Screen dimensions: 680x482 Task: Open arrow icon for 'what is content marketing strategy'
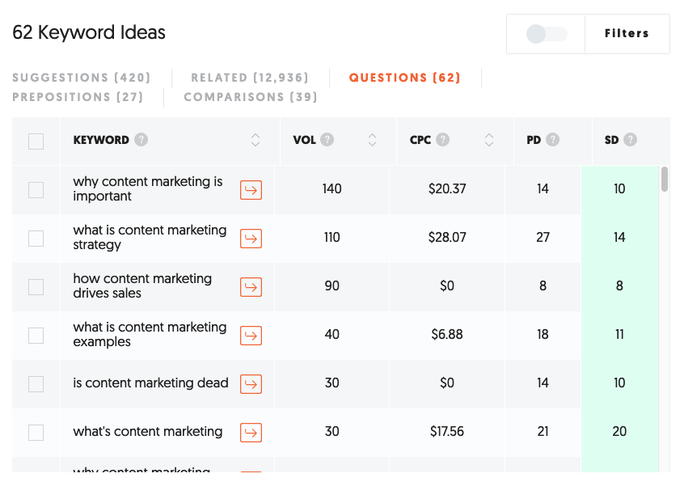(251, 239)
